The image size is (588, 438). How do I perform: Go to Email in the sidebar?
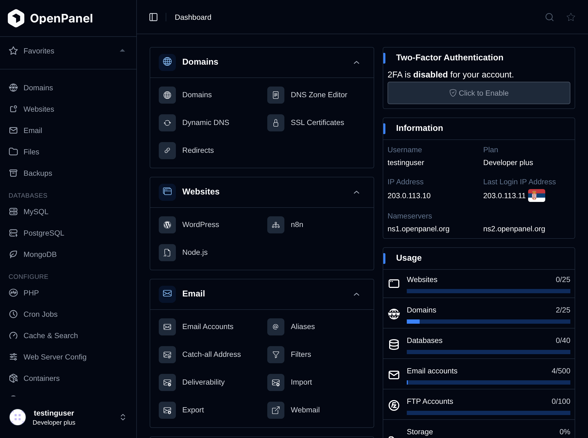68,130
